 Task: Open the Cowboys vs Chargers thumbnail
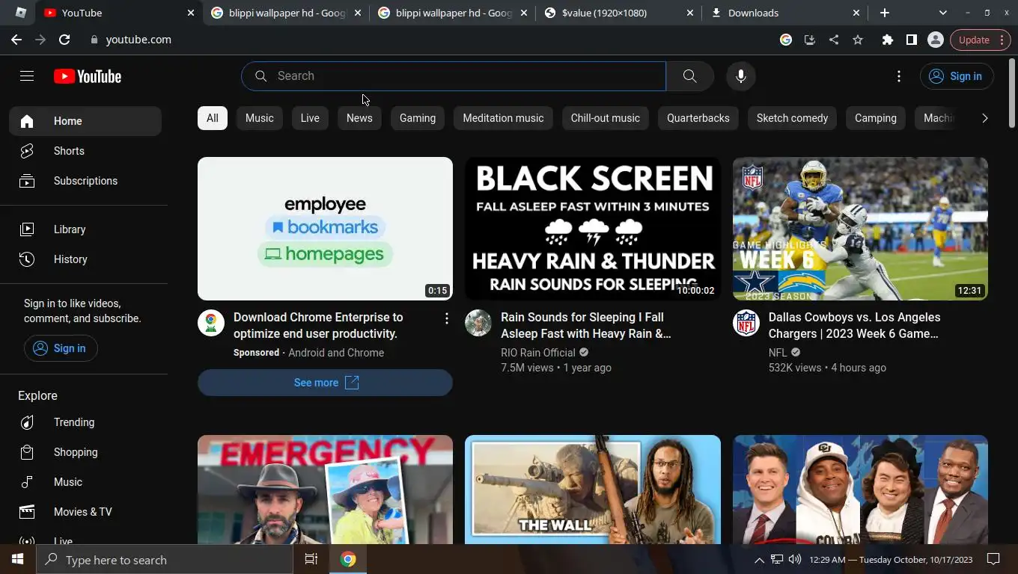[860, 229]
